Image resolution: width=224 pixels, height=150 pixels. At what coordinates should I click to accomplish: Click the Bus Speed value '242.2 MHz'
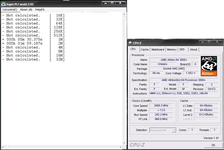161,114
